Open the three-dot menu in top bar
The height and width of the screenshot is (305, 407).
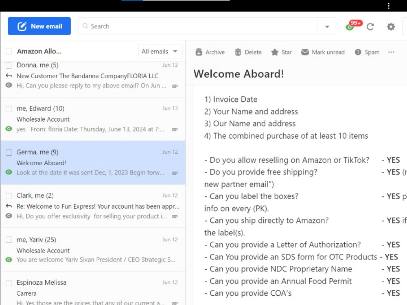tap(389, 6)
